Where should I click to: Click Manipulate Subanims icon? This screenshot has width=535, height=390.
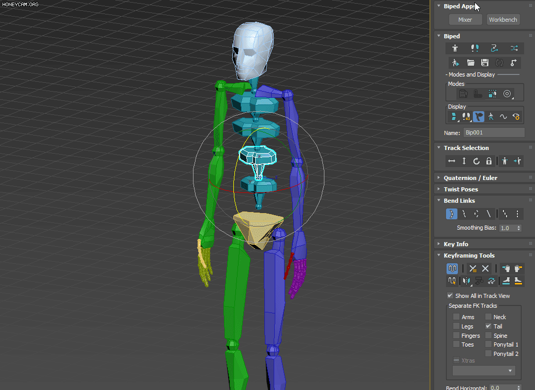[452, 281]
